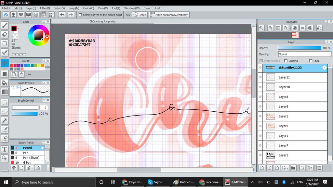Open add-layer dropdown in Layer panel
Screen dimensions: 333x187
point(285,168)
